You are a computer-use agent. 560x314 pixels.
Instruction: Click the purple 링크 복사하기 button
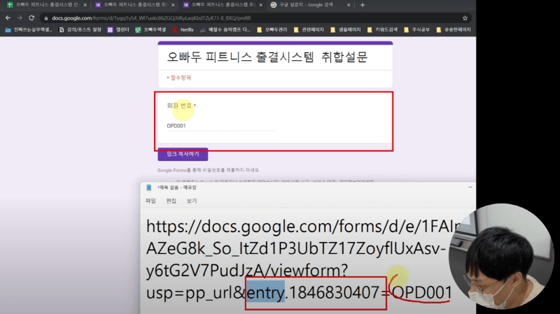point(183,154)
